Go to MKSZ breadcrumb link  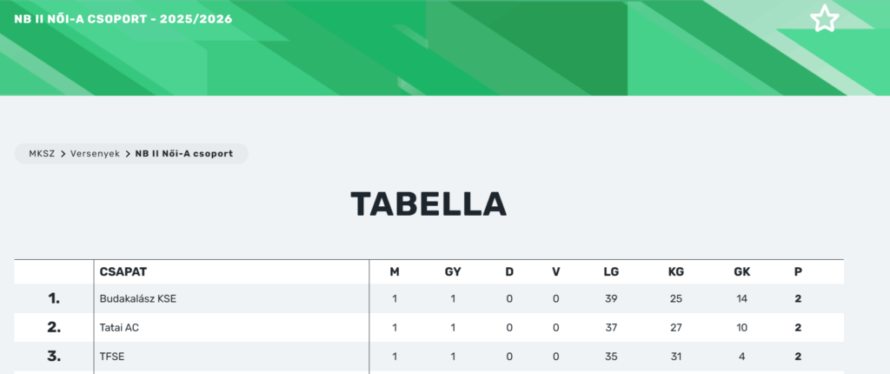coord(41,154)
